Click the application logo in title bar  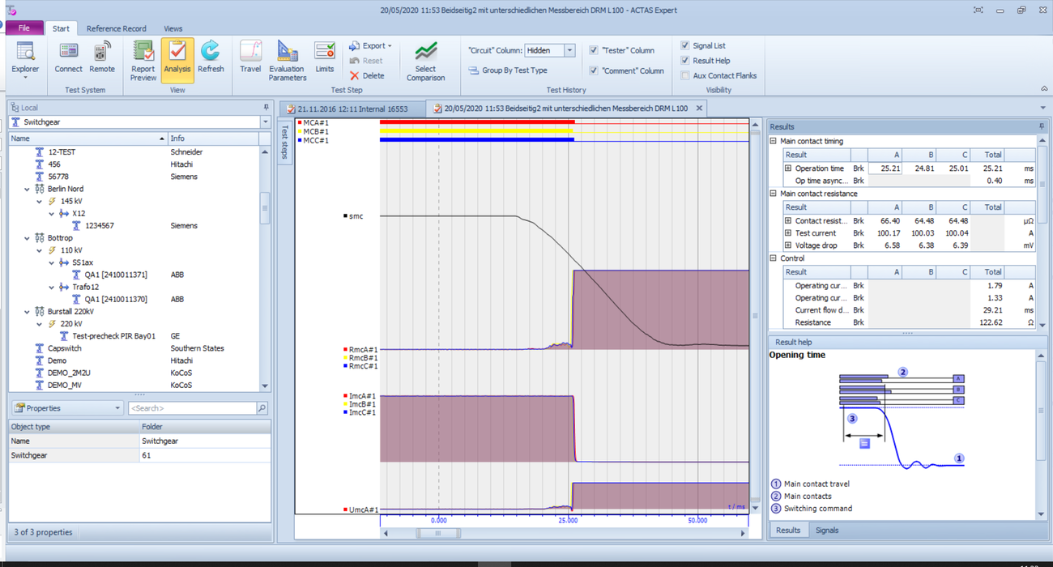tap(11, 10)
